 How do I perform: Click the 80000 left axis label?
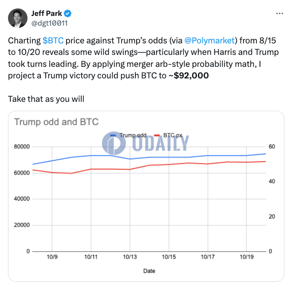(22, 147)
